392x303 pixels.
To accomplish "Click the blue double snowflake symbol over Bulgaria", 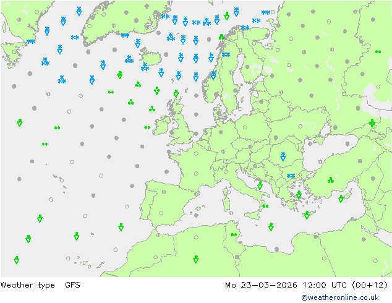I will click(291, 176).
